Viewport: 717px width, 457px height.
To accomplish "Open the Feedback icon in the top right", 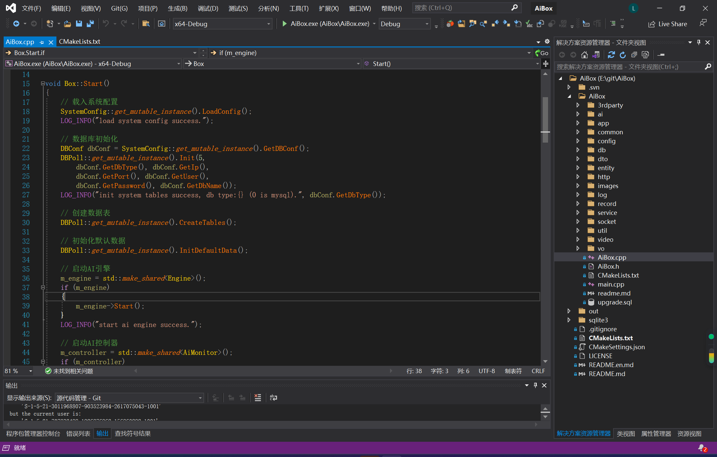I will pos(703,23).
